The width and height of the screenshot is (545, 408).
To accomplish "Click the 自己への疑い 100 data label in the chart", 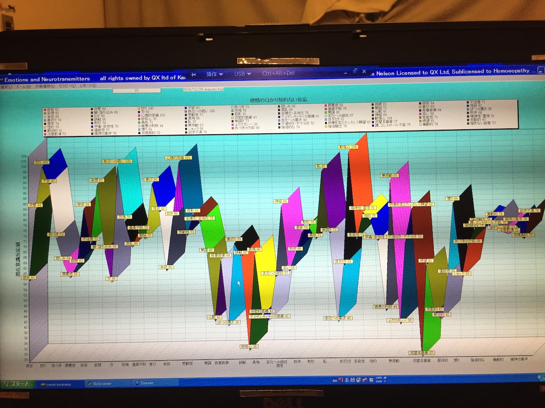I will pyautogui.click(x=117, y=161).
